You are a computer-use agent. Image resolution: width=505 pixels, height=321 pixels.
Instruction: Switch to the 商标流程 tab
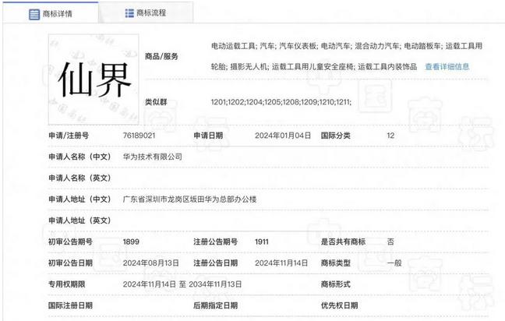tap(146, 13)
